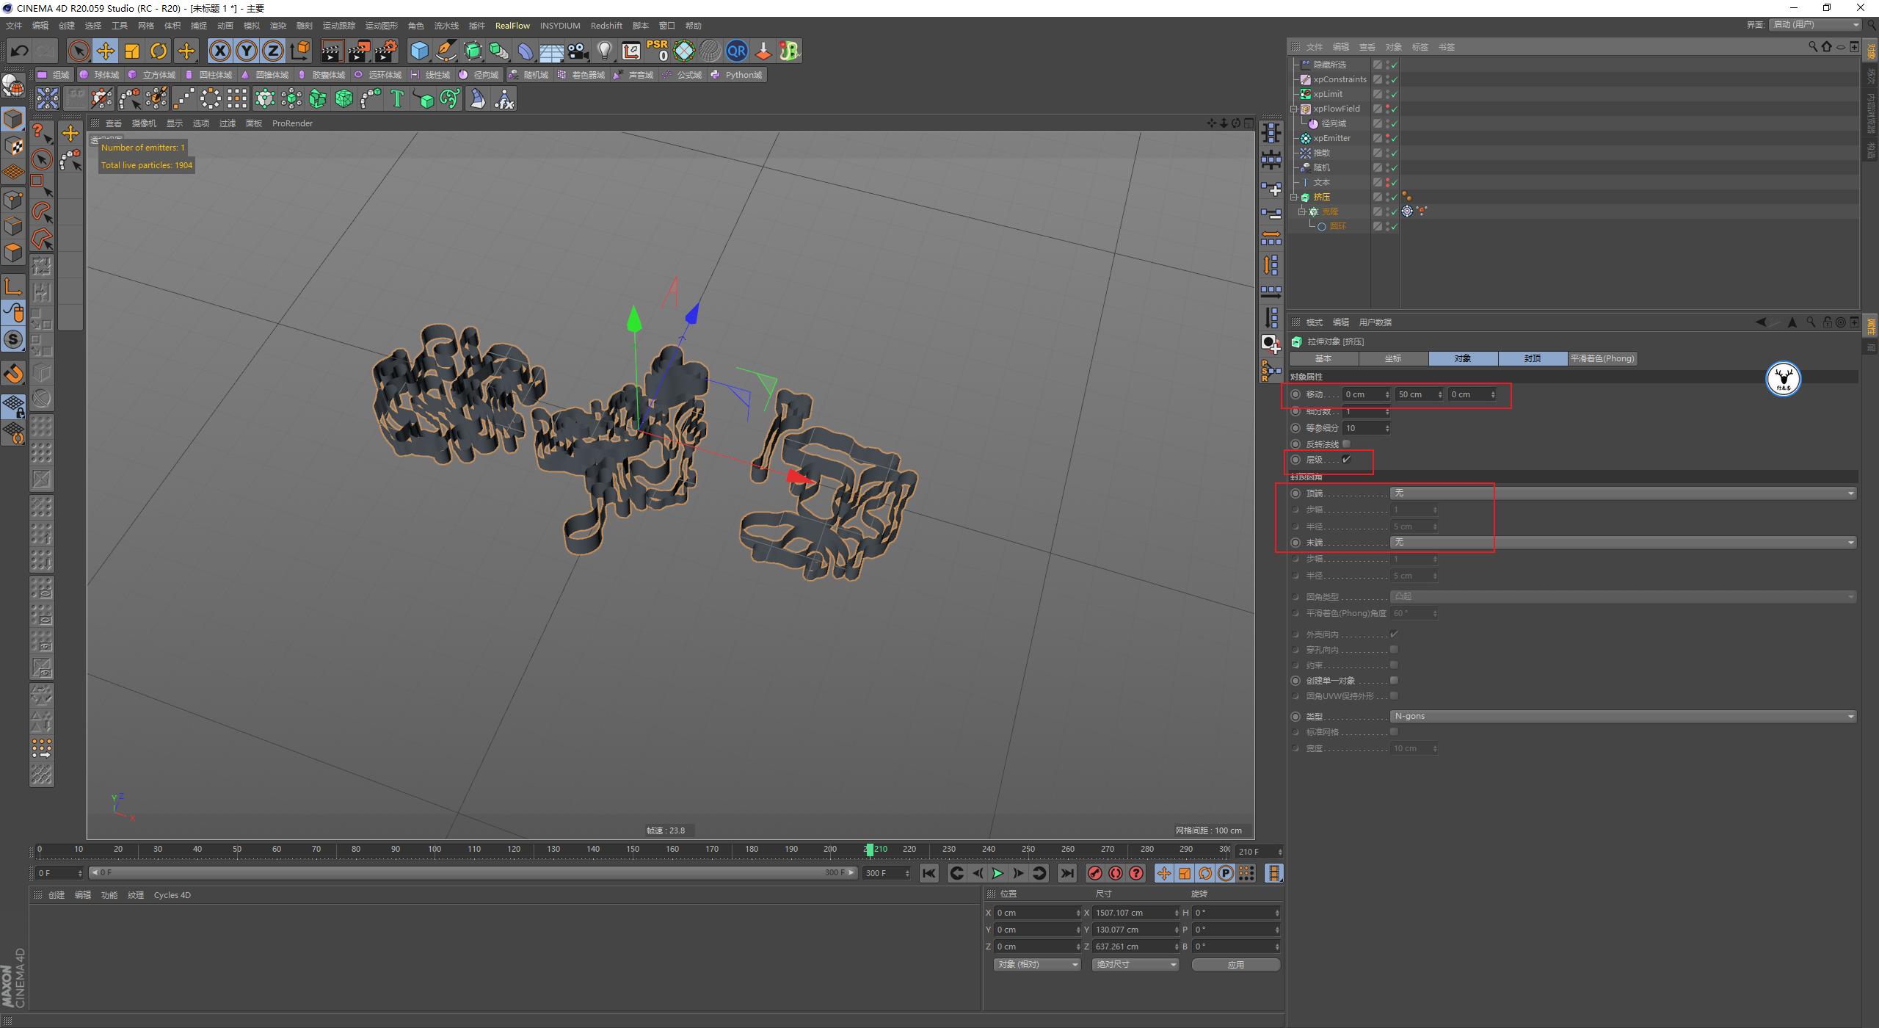Click the timeline marker at frame 210
Screen dimensions: 1879x1028
click(x=870, y=849)
